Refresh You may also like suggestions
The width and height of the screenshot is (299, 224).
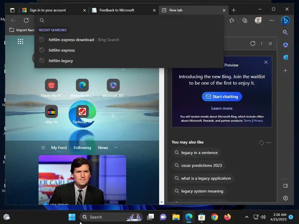click(x=261, y=142)
